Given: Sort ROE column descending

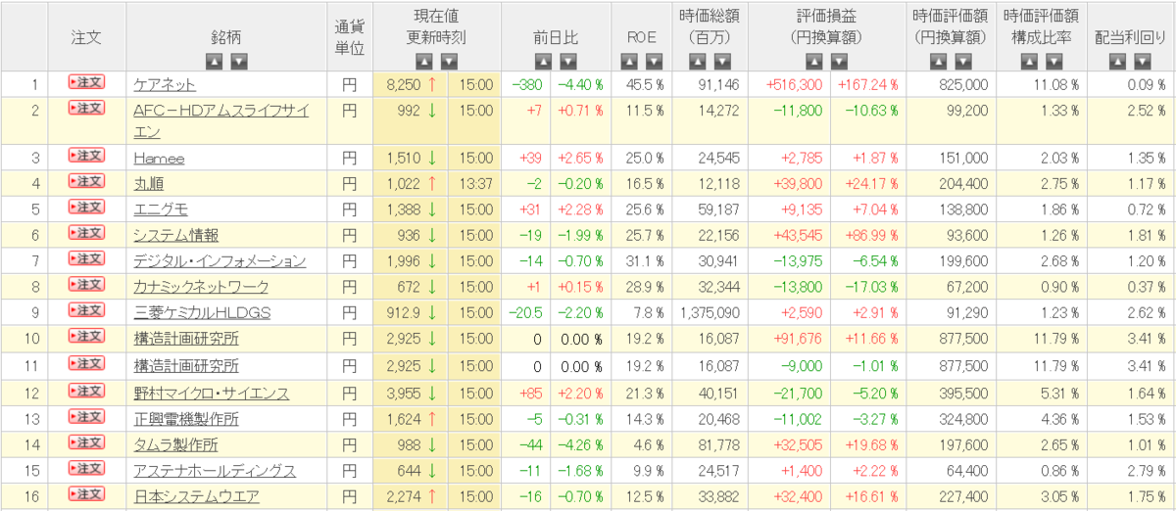Looking at the screenshot, I should (x=653, y=62).
